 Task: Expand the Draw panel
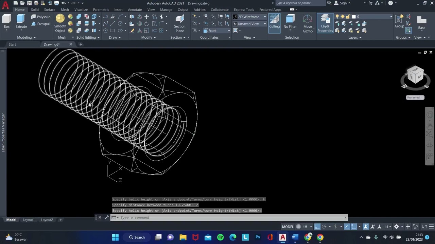(x=115, y=37)
